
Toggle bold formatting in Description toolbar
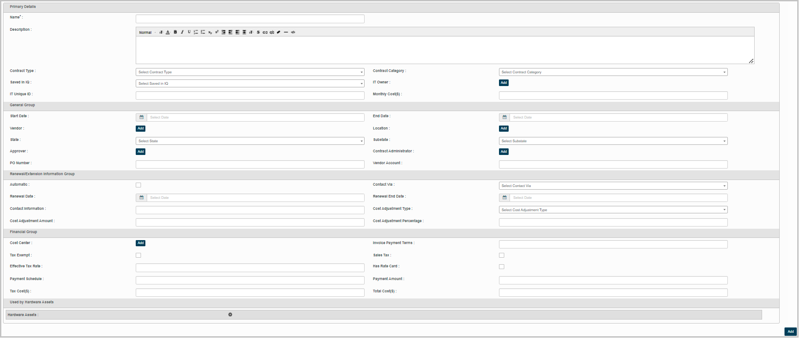pyautogui.click(x=175, y=32)
